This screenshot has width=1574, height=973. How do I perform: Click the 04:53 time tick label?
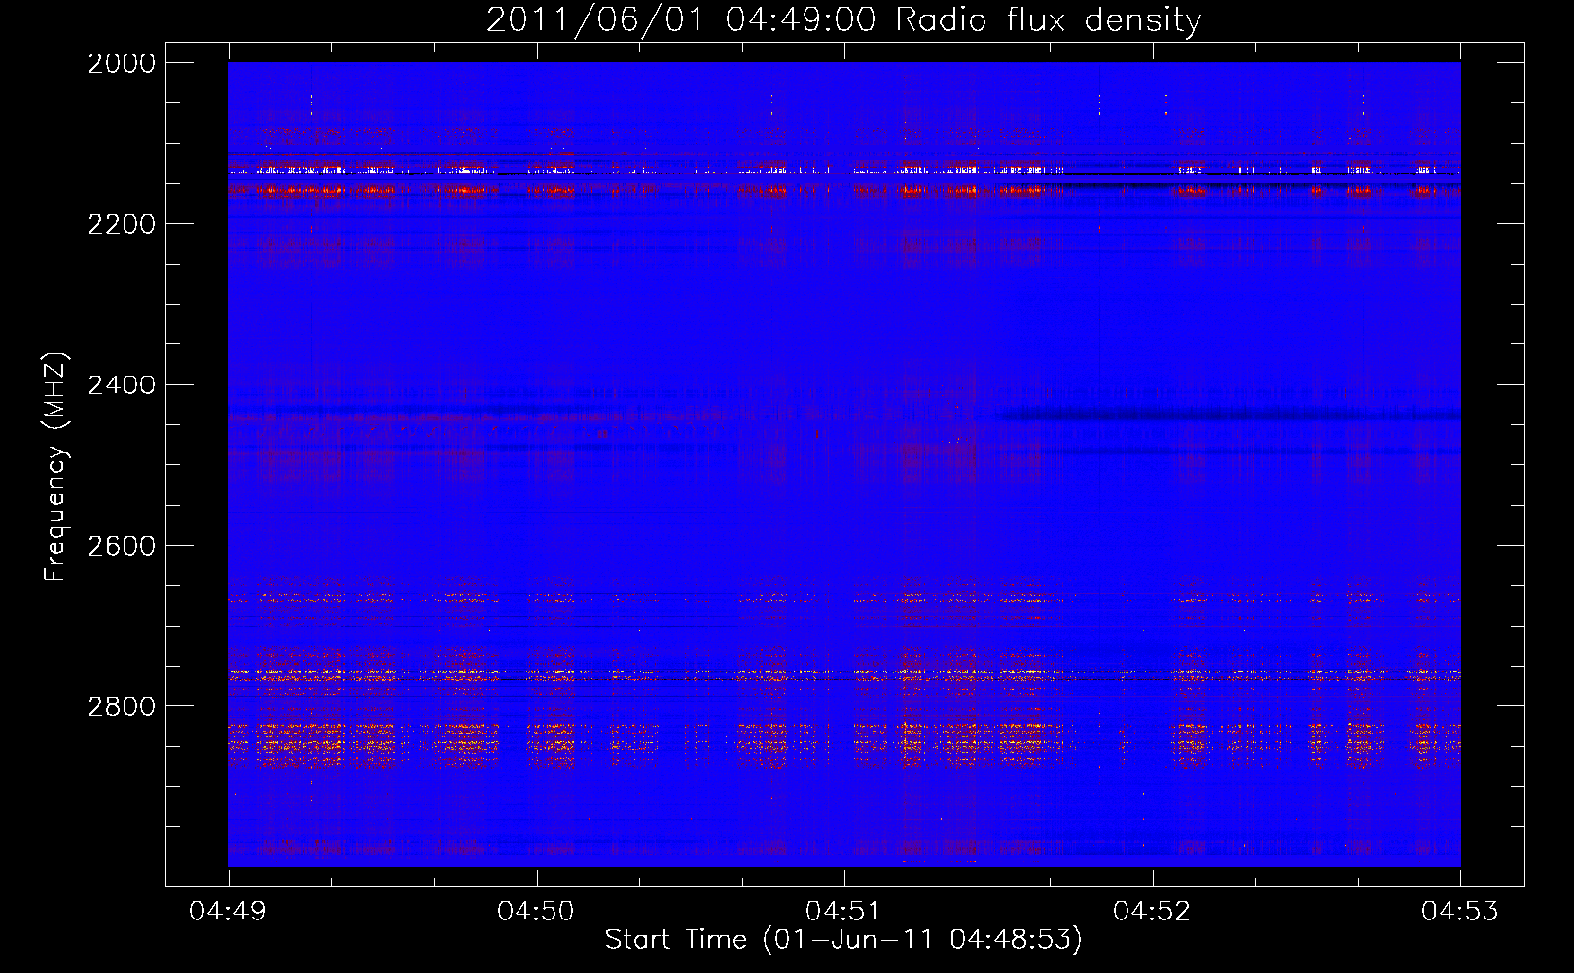point(1460,912)
